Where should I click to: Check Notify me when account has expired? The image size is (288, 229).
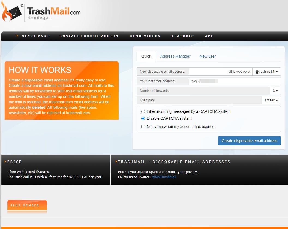click(x=143, y=127)
